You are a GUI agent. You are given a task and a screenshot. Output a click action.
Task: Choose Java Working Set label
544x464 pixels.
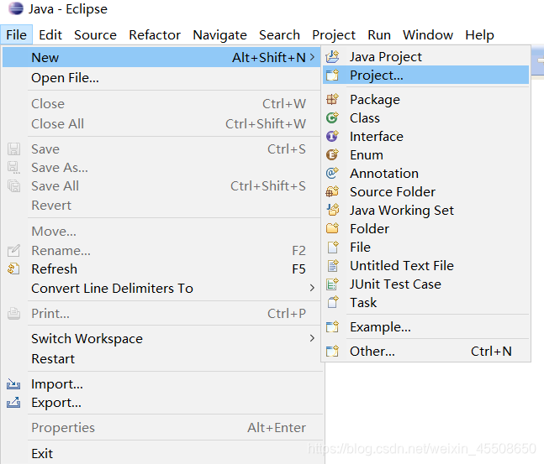[402, 211]
